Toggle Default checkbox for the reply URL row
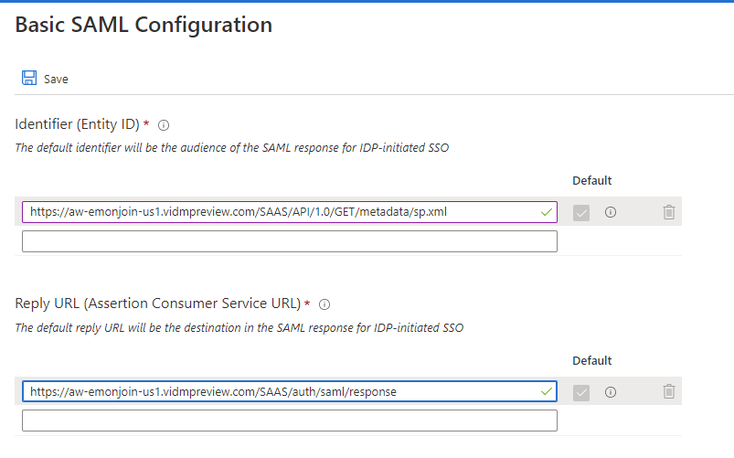This screenshot has height=458, width=734. 581,392
